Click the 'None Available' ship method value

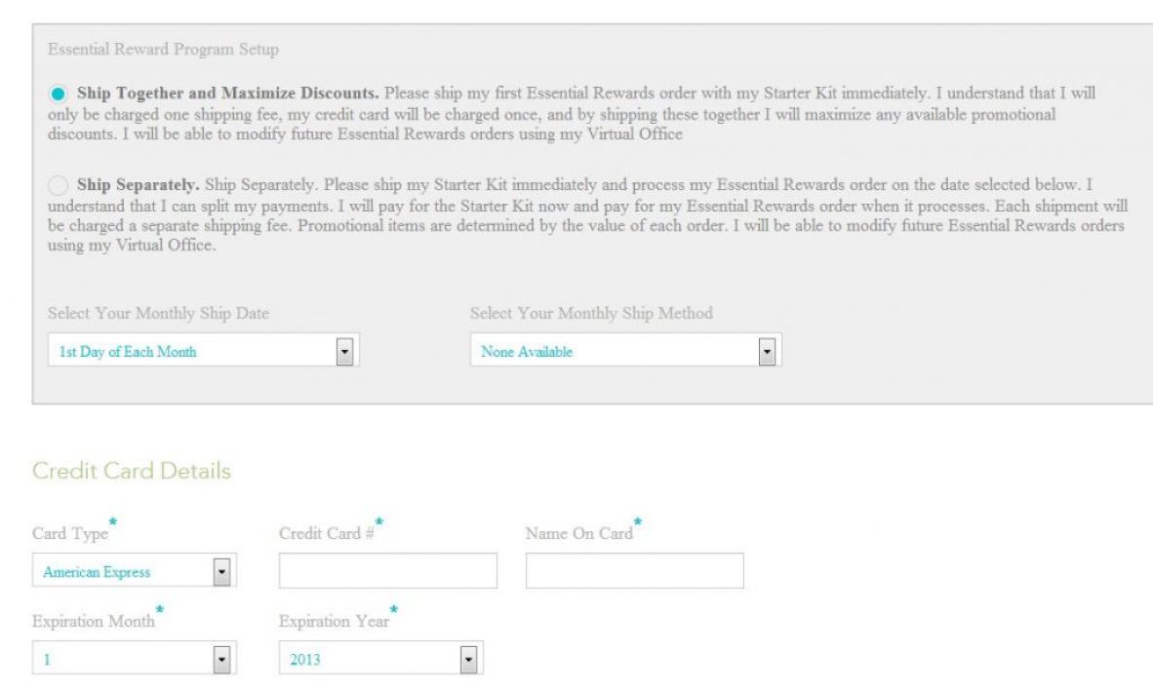coord(527,352)
